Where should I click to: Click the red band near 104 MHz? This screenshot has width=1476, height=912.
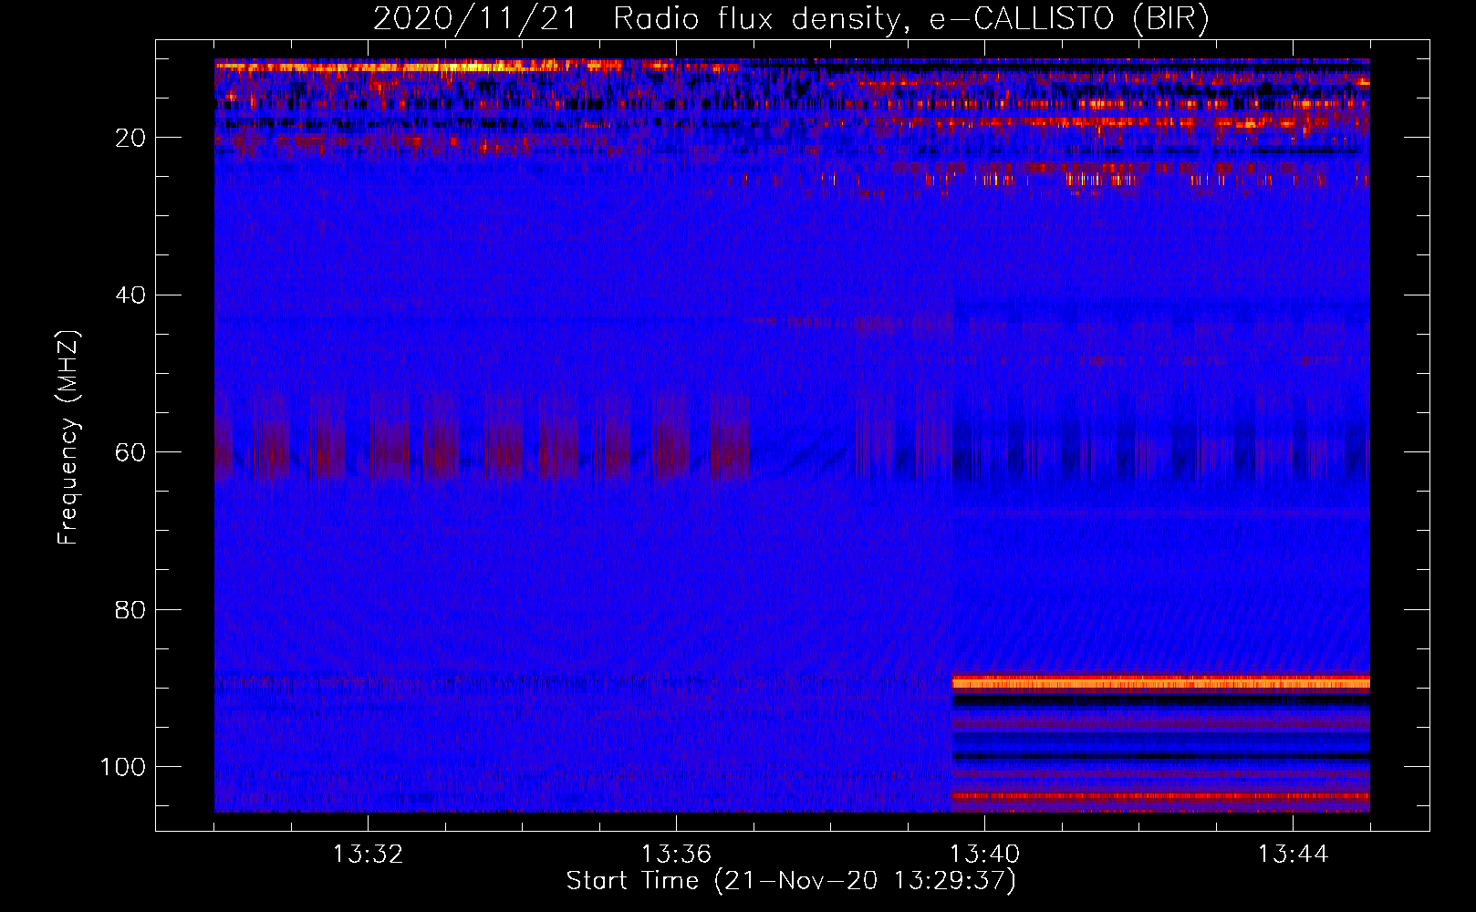(x=1160, y=796)
